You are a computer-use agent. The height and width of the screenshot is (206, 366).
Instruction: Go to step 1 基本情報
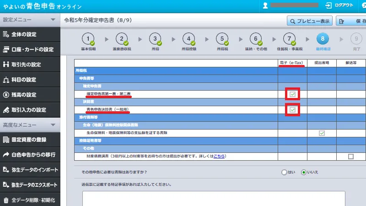tap(88, 42)
